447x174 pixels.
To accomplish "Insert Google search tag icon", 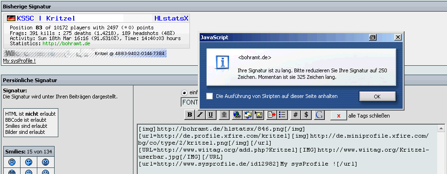I will coord(319,115).
